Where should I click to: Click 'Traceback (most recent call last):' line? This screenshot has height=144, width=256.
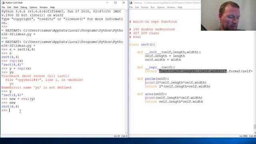tap(35, 76)
